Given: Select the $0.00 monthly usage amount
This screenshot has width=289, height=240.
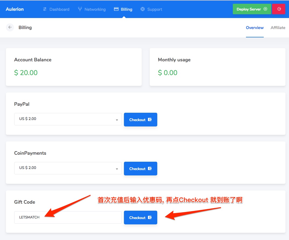Looking at the screenshot, I should (167, 73).
